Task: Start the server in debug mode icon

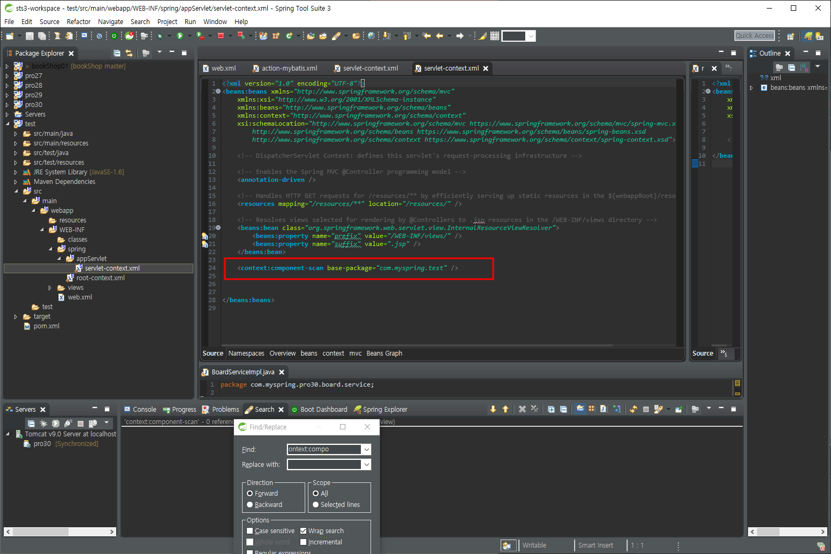Action: click(43, 424)
